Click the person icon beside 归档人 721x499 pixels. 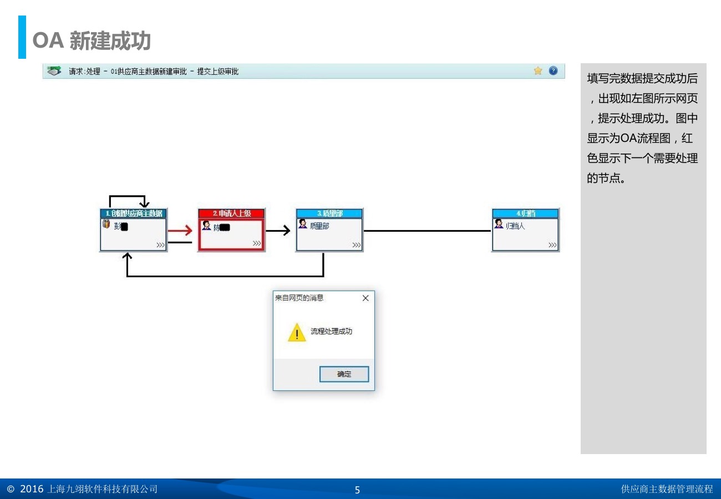point(499,223)
